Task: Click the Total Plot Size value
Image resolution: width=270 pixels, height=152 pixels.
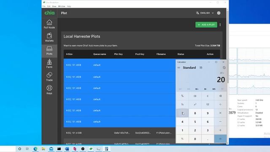Action: point(215,46)
